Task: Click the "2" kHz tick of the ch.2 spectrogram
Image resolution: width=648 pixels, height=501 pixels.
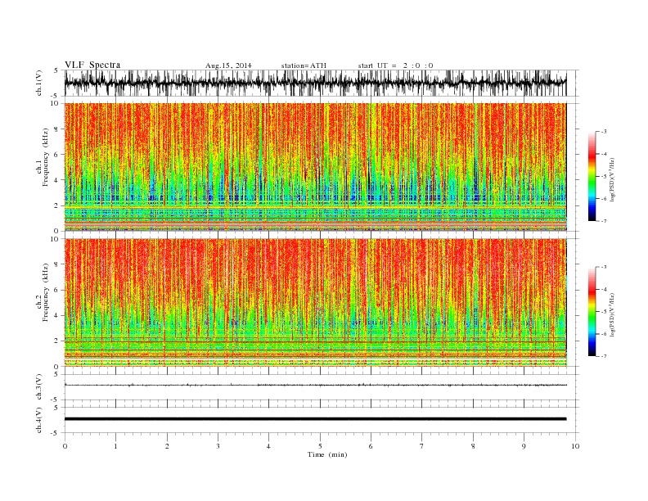Action: tap(56, 341)
